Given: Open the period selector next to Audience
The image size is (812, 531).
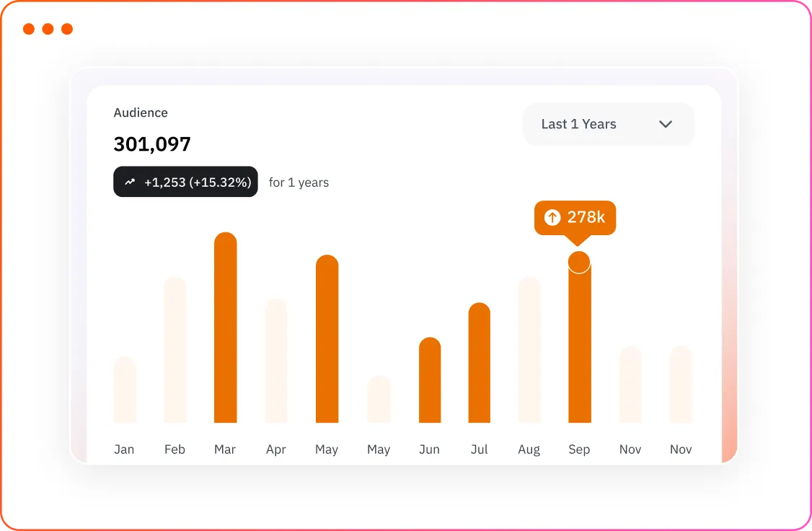Looking at the screenshot, I should (608, 124).
